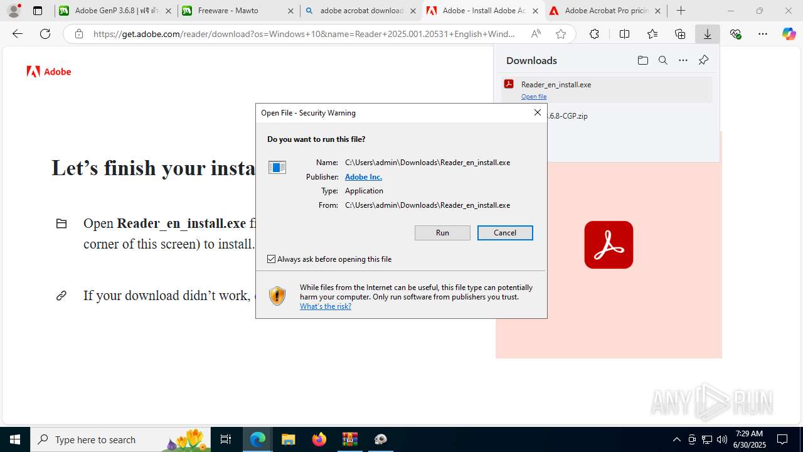Viewport: 803px width, 452px height.
Task: Open Settings and more ellipsis menu
Action: (x=763, y=34)
